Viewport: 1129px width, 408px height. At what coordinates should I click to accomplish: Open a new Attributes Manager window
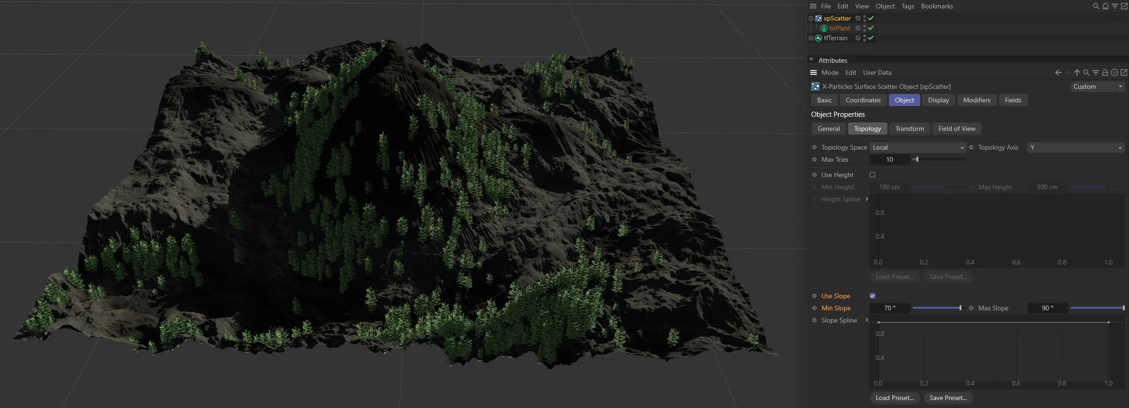click(1123, 72)
